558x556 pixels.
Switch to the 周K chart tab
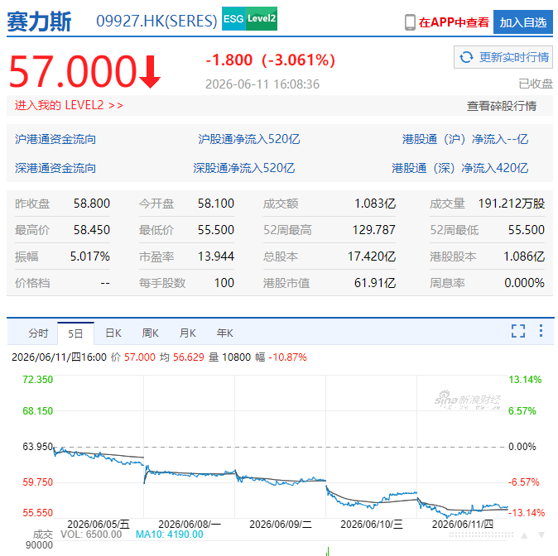tap(150, 333)
